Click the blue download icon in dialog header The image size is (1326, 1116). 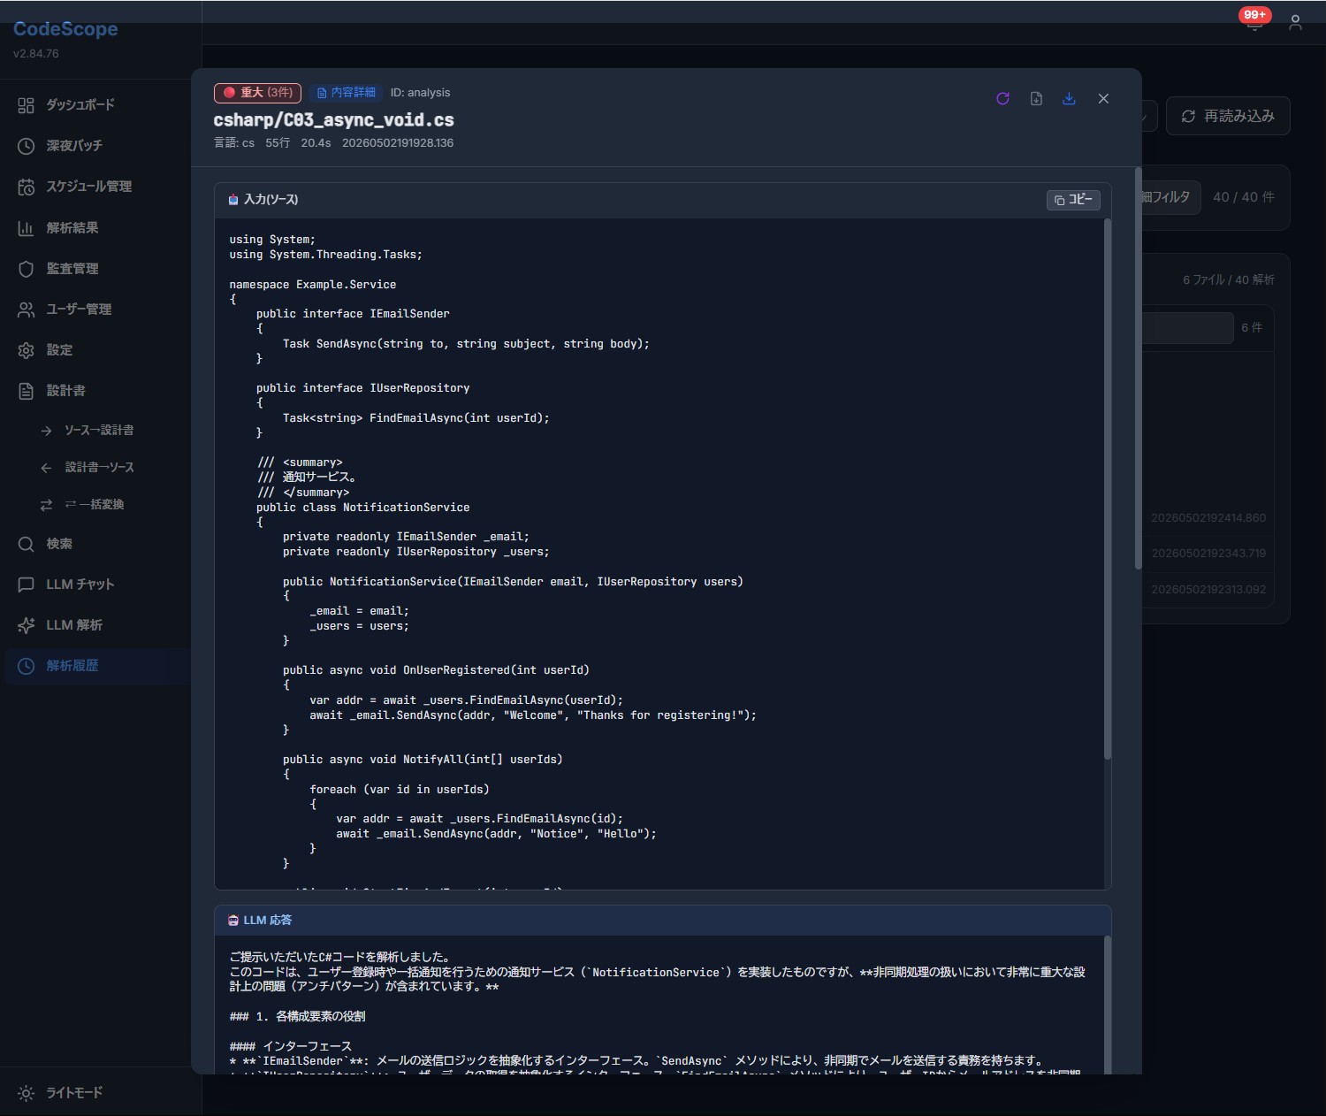point(1069,98)
